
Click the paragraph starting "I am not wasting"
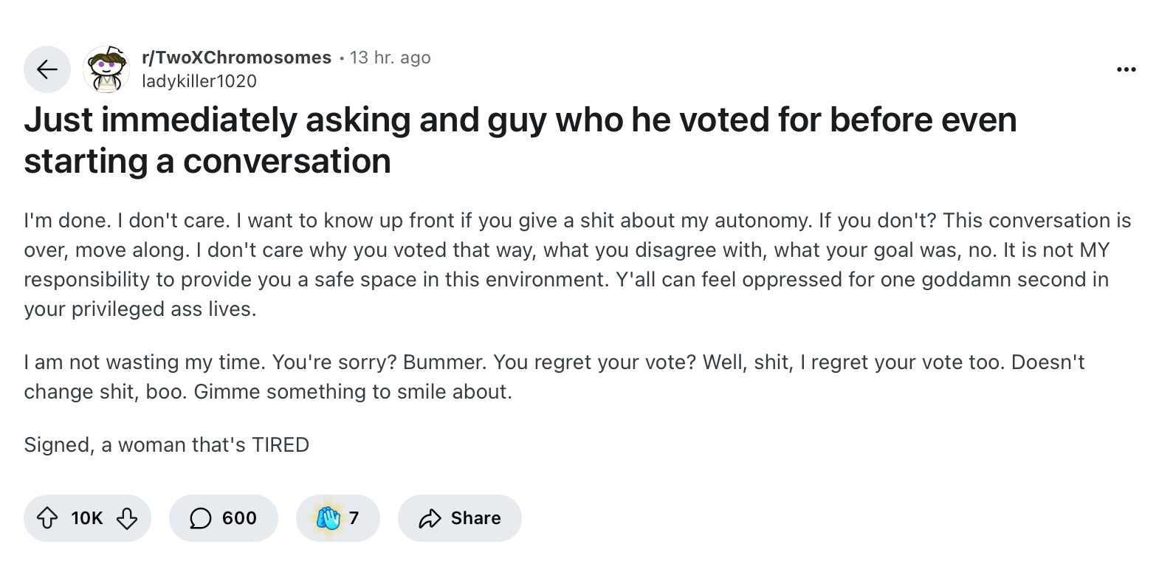(554, 376)
